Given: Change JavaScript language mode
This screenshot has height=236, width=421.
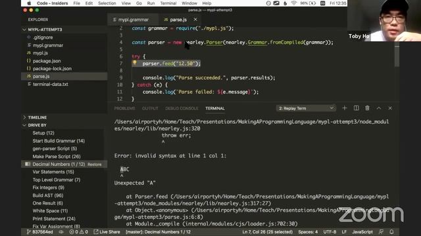Looking at the screenshot, I should [x=362, y=231].
